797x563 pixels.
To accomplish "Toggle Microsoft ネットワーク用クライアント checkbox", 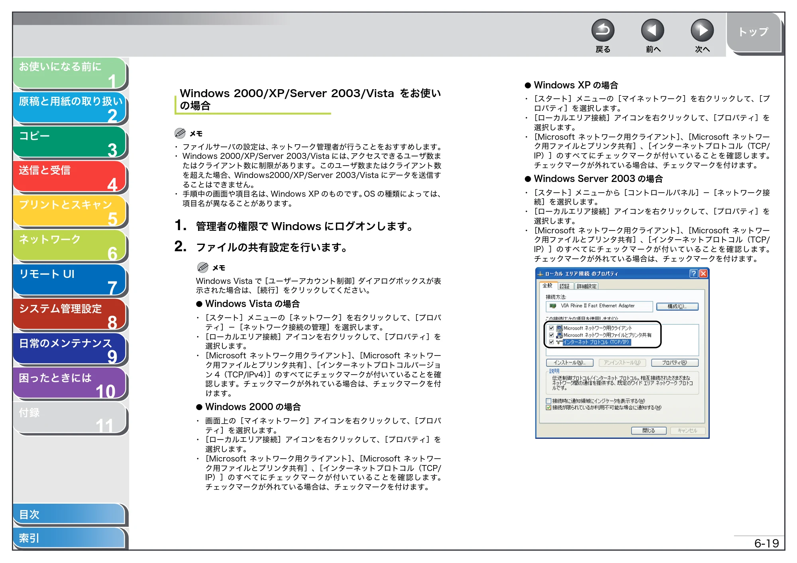I will (x=552, y=328).
